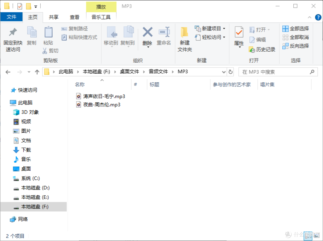Click the Delete (删除) X icon
This screenshot has width=323, height=241.
(147, 32)
